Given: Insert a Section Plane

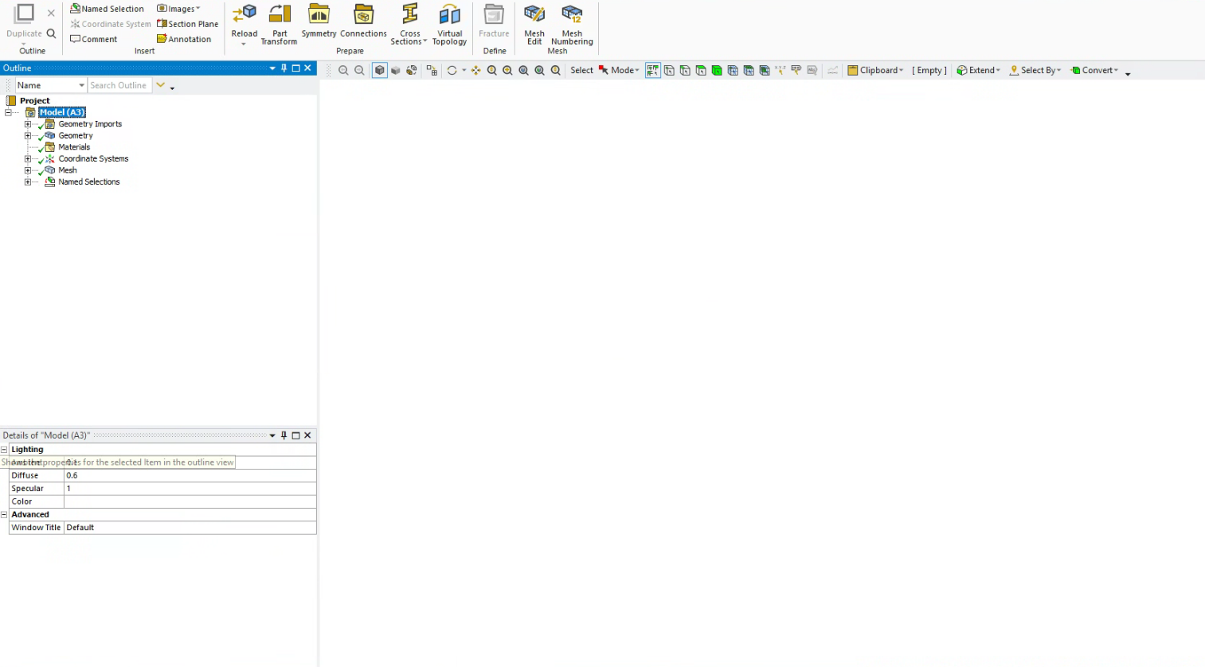Looking at the screenshot, I should (x=187, y=24).
